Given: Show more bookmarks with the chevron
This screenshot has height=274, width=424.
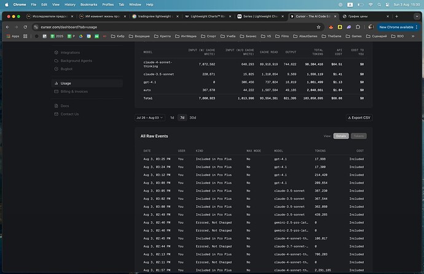Looking at the screenshot, I should click(413, 36).
